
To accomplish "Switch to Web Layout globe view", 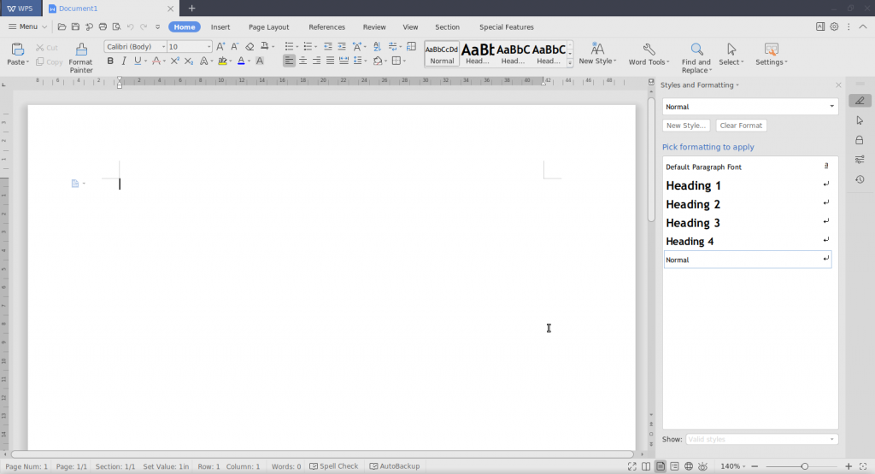I will tap(689, 466).
